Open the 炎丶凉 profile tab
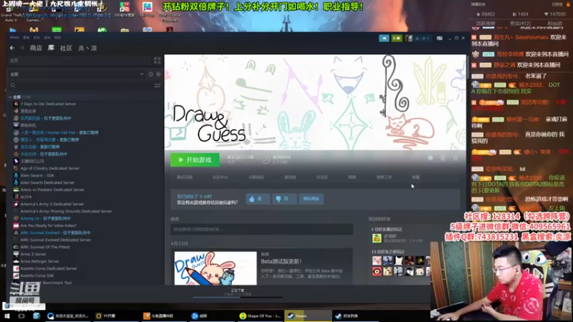Viewport: 573px width, 322px height. point(87,48)
